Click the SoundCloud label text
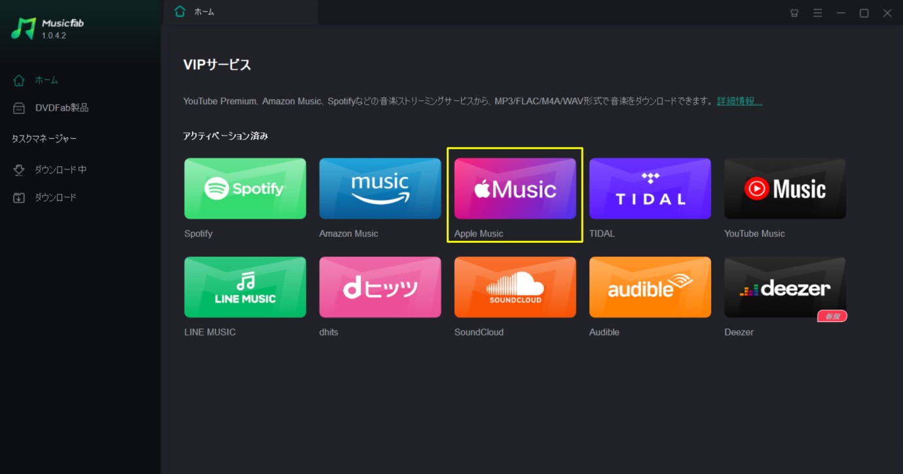Image resolution: width=903 pixels, height=474 pixels. click(x=479, y=332)
